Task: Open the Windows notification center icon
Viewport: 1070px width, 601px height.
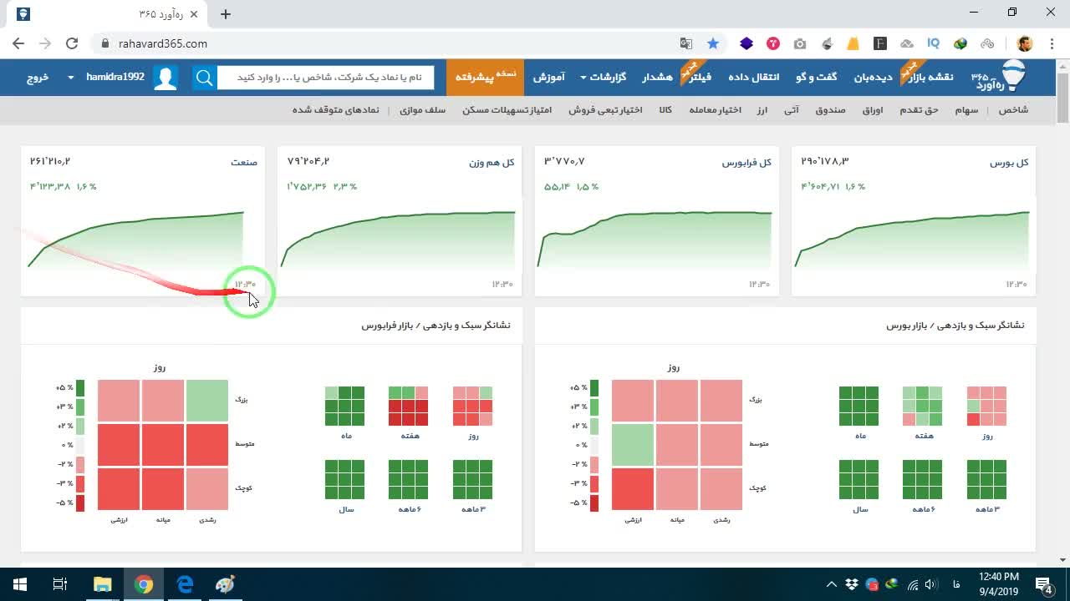Action: point(1045,584)
